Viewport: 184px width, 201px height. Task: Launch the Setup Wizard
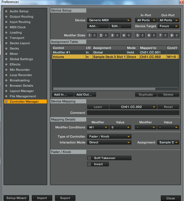(x=16, y=198)
